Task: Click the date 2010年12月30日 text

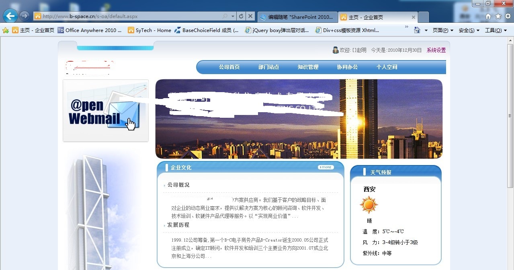Action: coord(404,50)
